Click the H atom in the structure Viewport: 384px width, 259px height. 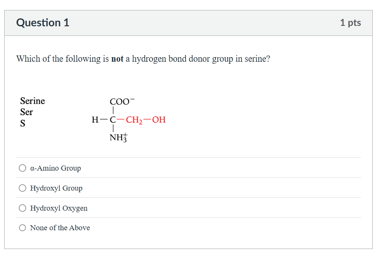coord(94,120)
